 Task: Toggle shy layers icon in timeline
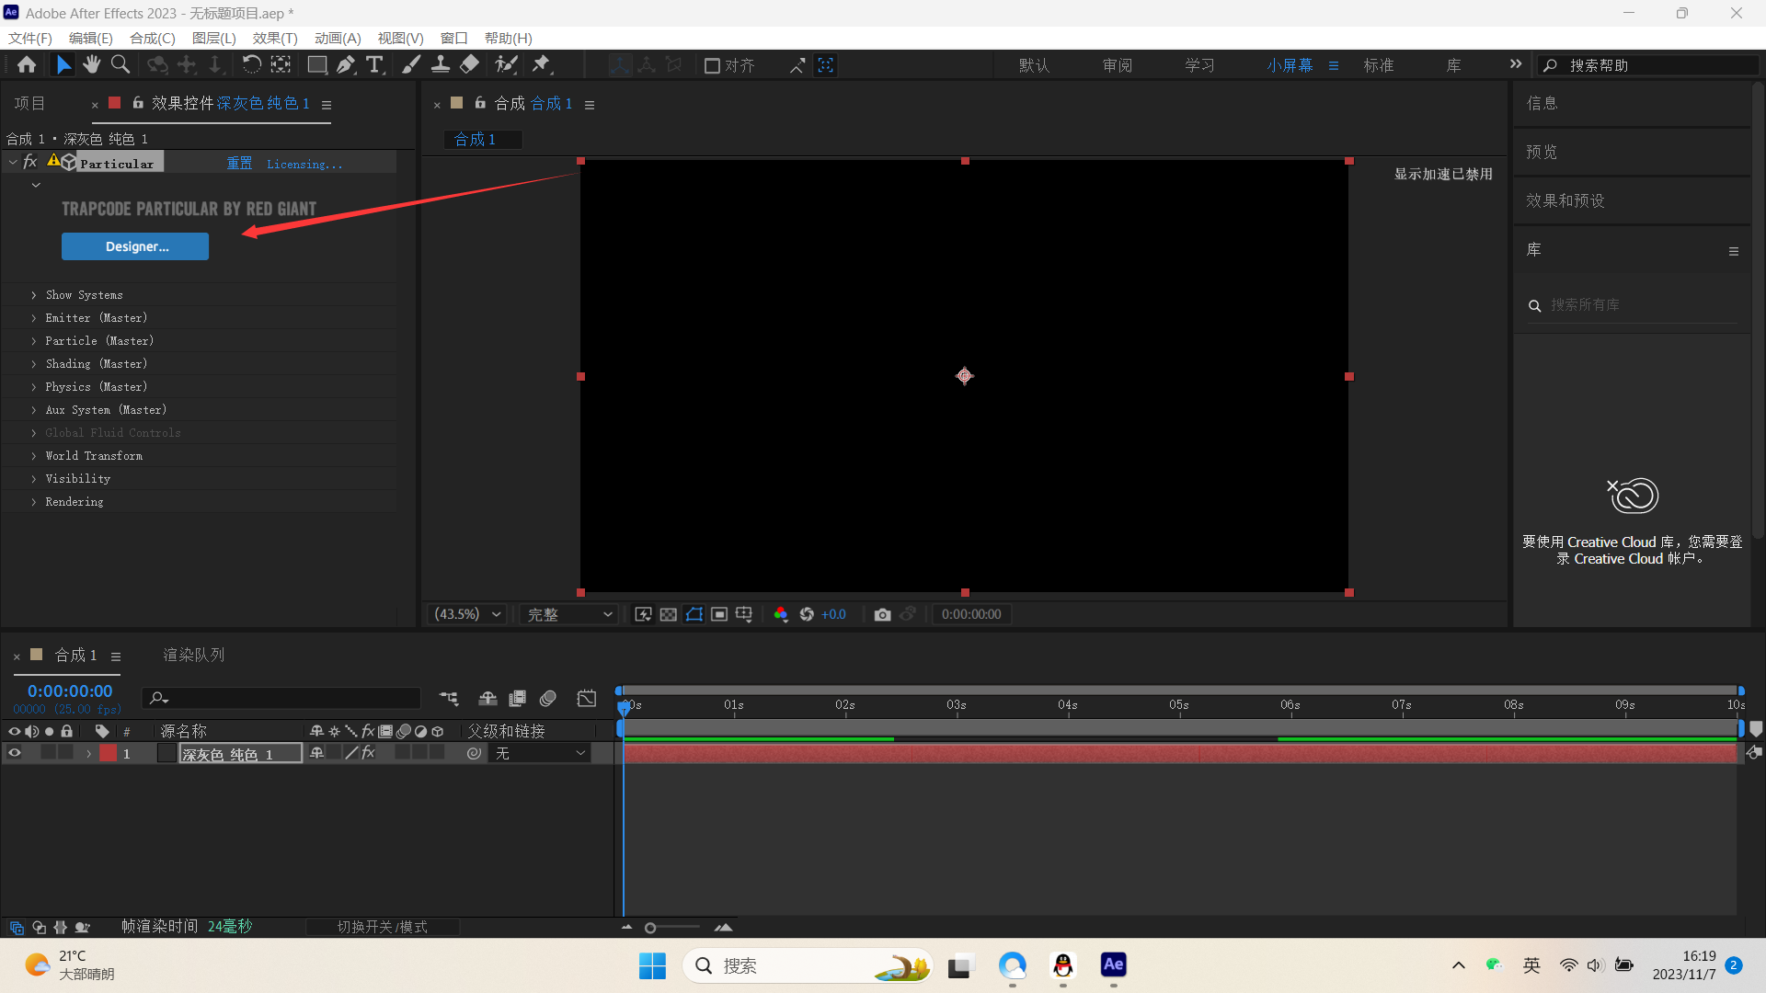(x=487, y=699)
